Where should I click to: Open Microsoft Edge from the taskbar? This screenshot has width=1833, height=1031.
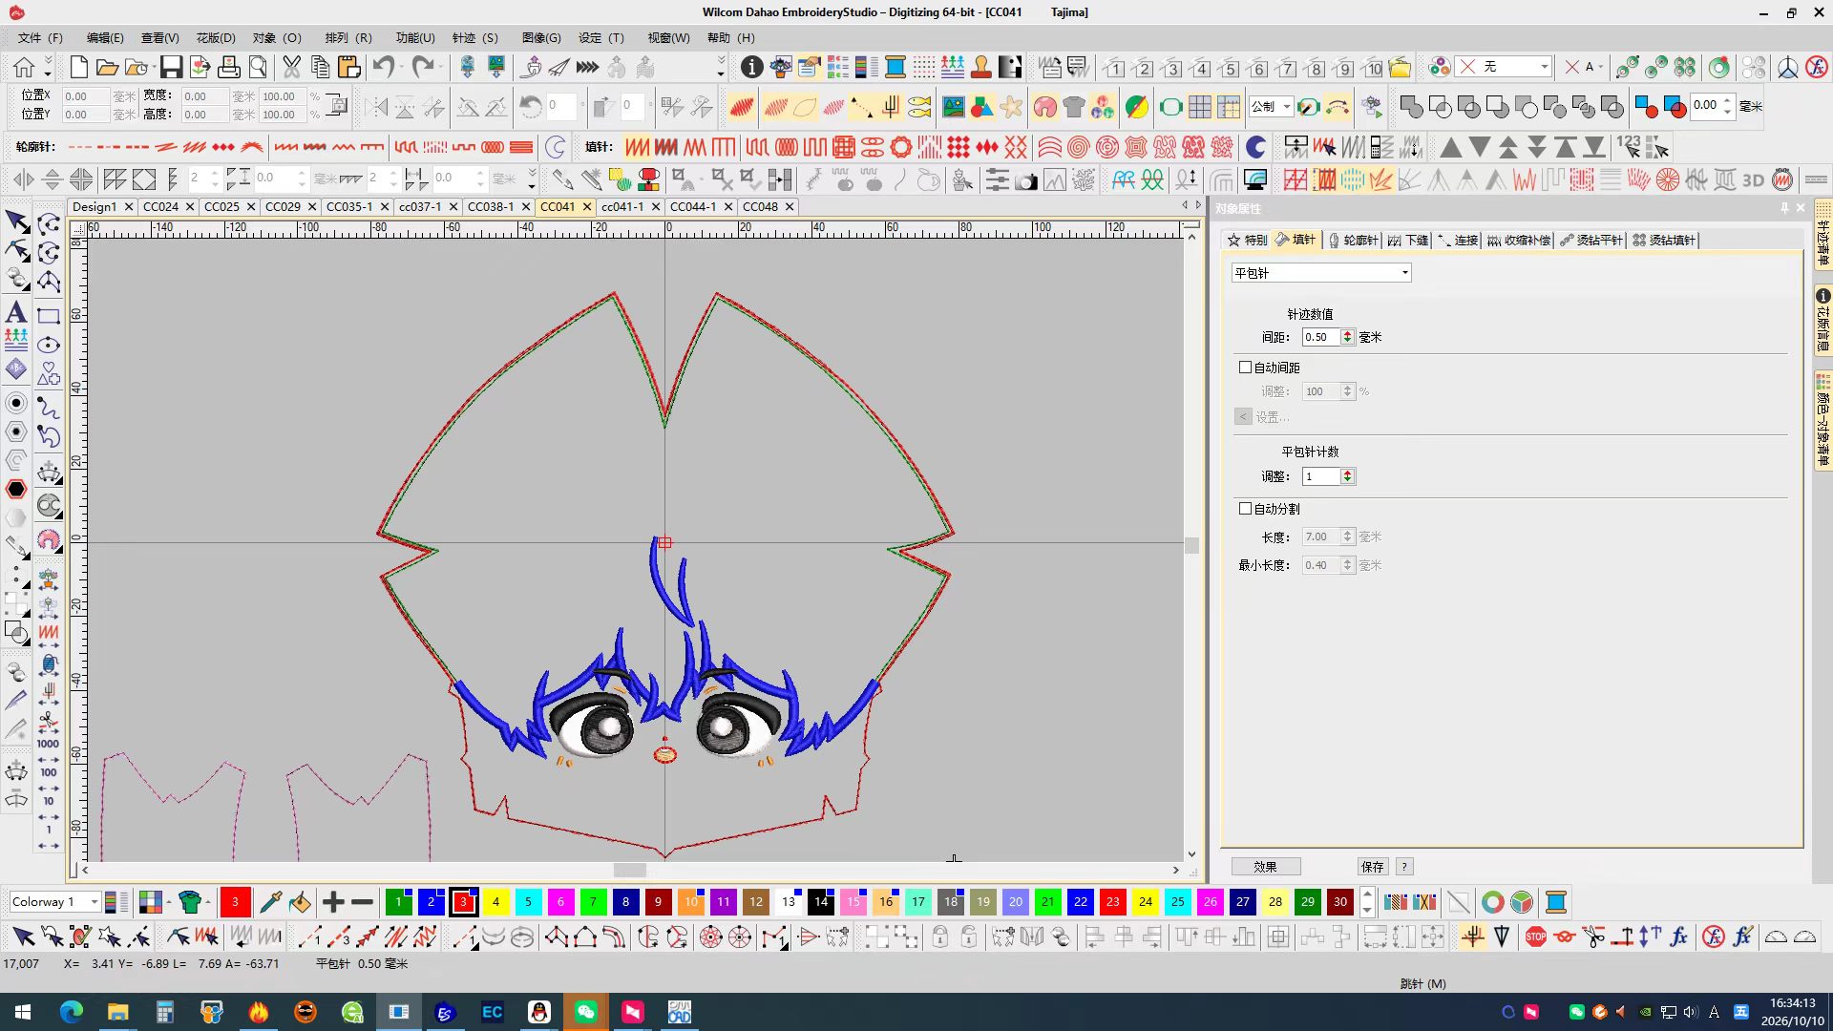(72, 1012)
